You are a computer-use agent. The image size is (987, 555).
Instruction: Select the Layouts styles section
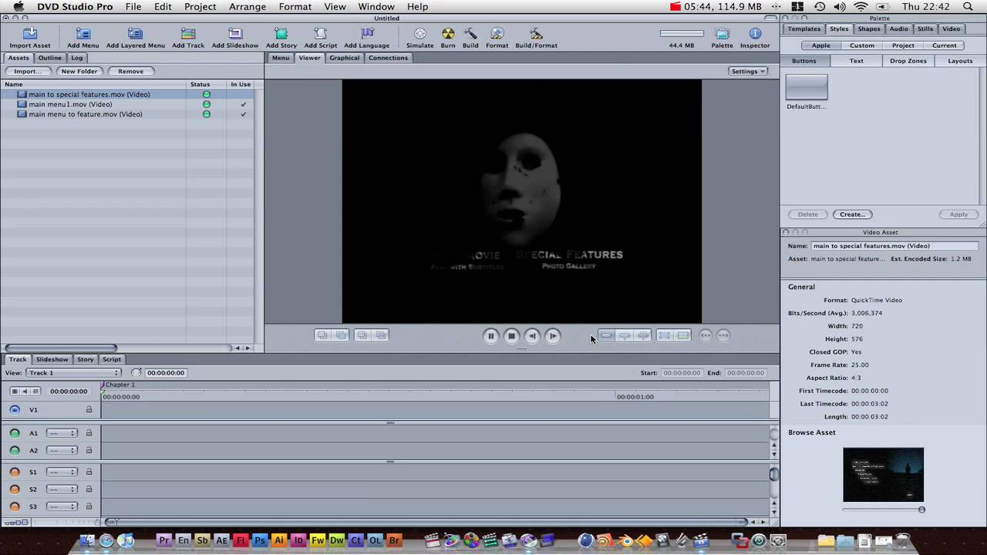(x=960, y=61)
